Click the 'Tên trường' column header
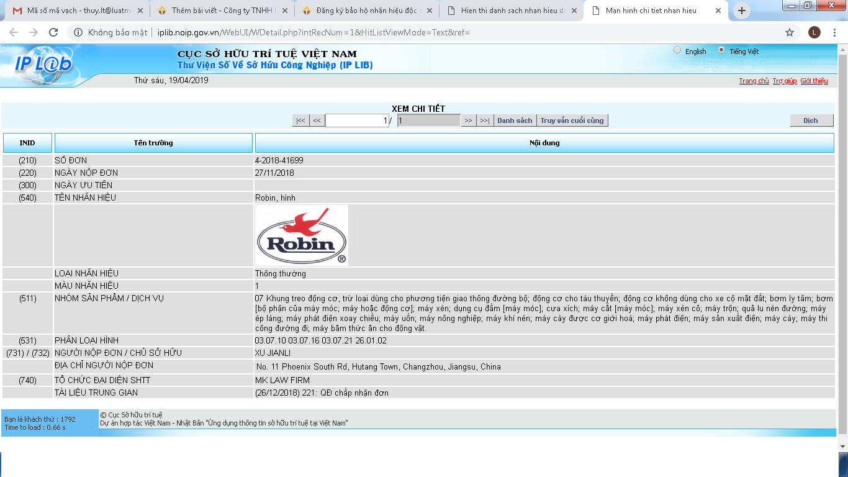The height and width of the screenshot is (477, 848). [153, 143]
